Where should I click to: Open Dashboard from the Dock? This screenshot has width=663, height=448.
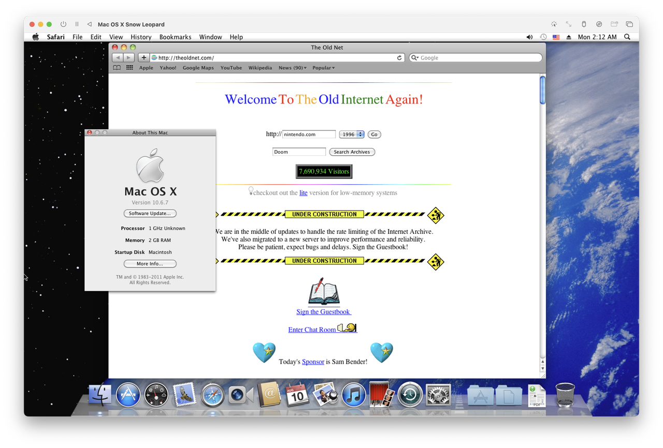(x=156, y=395)
